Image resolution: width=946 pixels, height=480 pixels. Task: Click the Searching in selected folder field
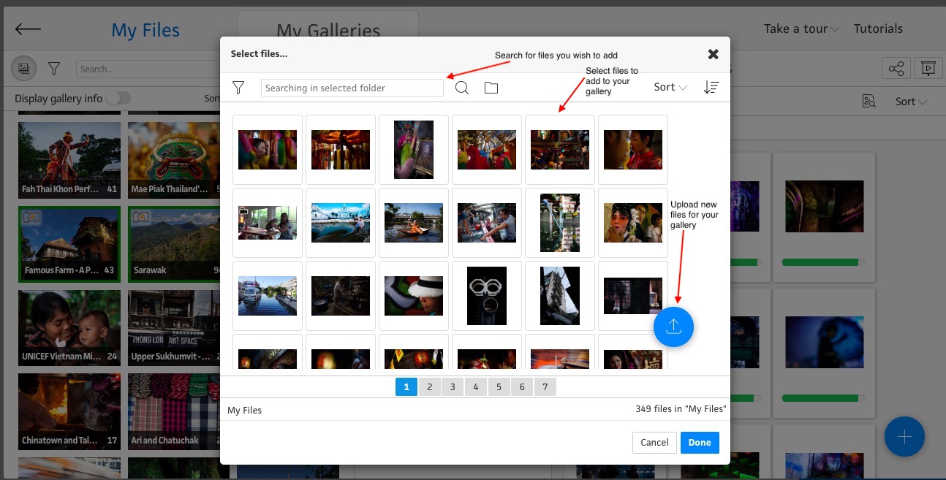(x=352, y=88)
